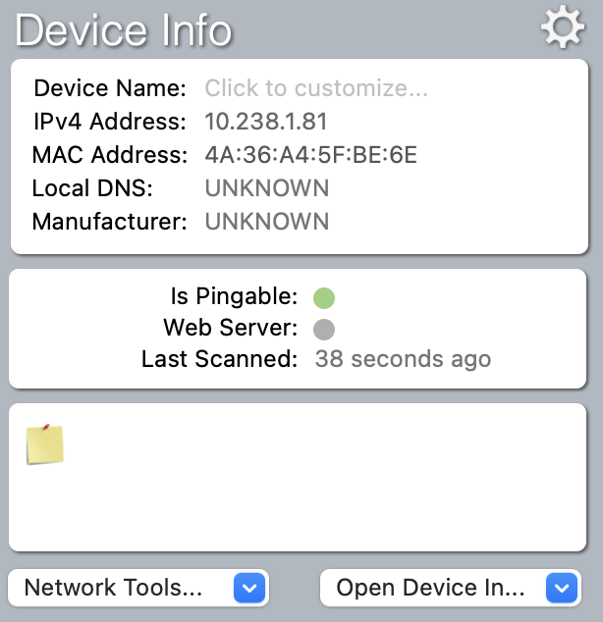The height and width of the screenshot is (622, 603).
Task: Click the MAC address value 4A:36:A4:5F:BE:6E
Action: (311, 155)
